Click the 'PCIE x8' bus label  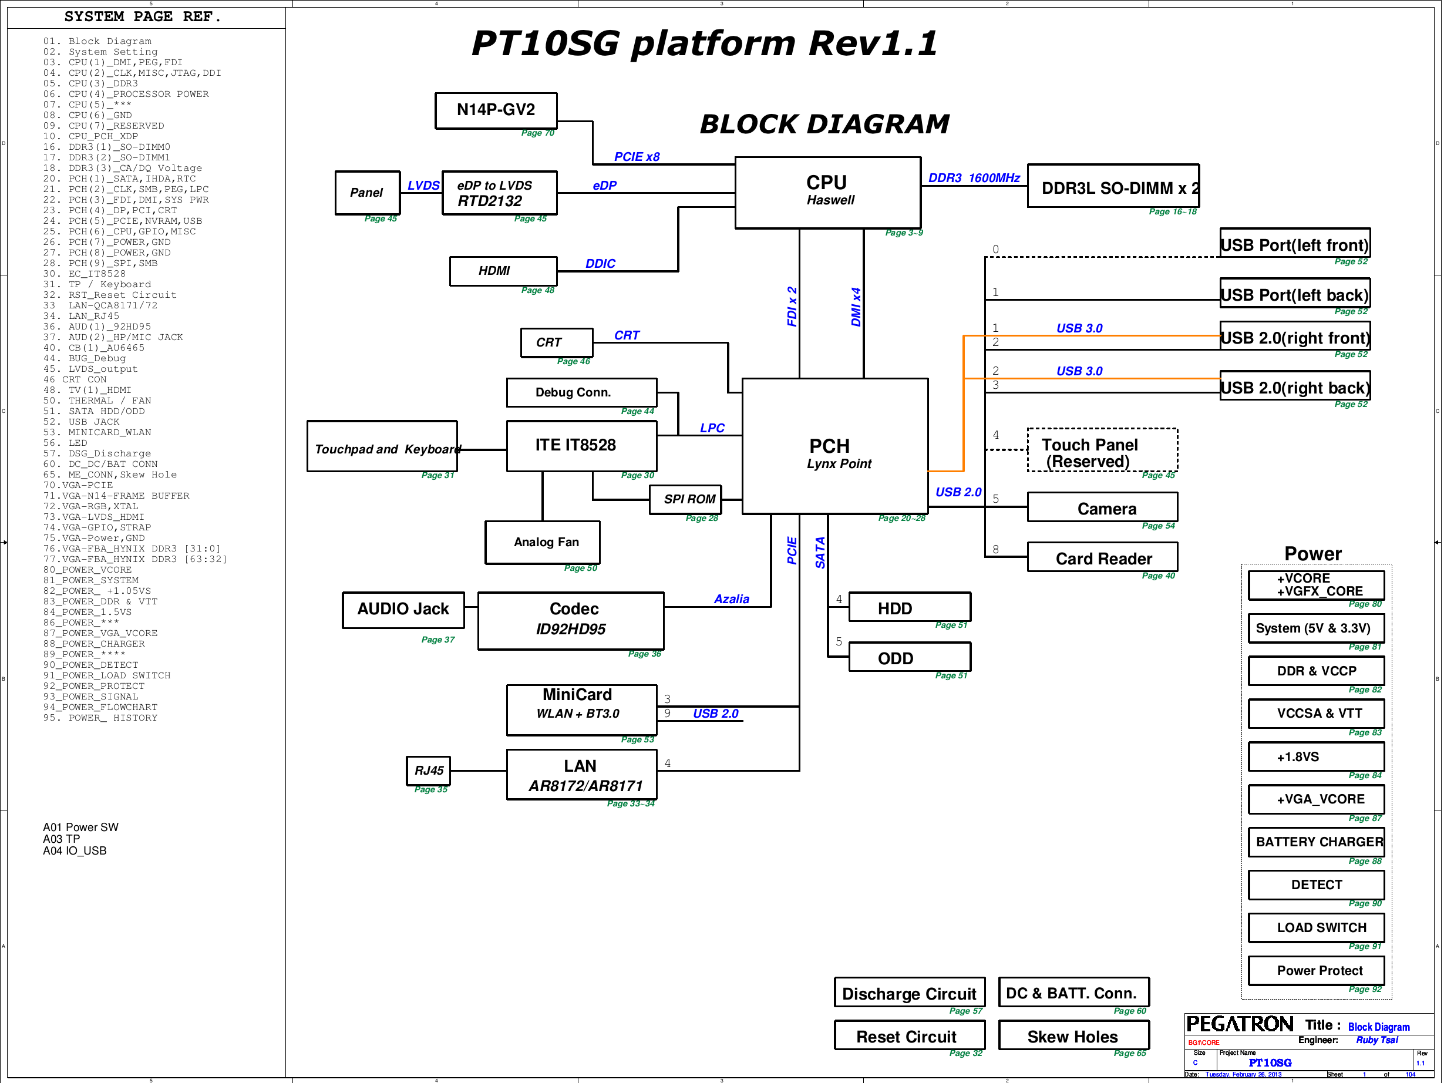click(637, 157)
